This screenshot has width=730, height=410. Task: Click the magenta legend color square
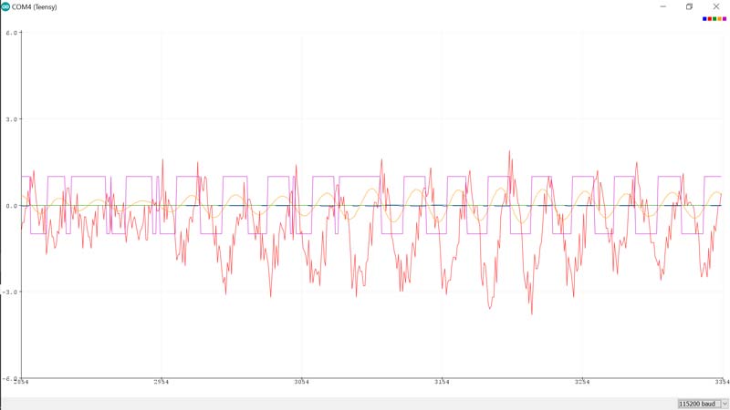pos(725,18)
